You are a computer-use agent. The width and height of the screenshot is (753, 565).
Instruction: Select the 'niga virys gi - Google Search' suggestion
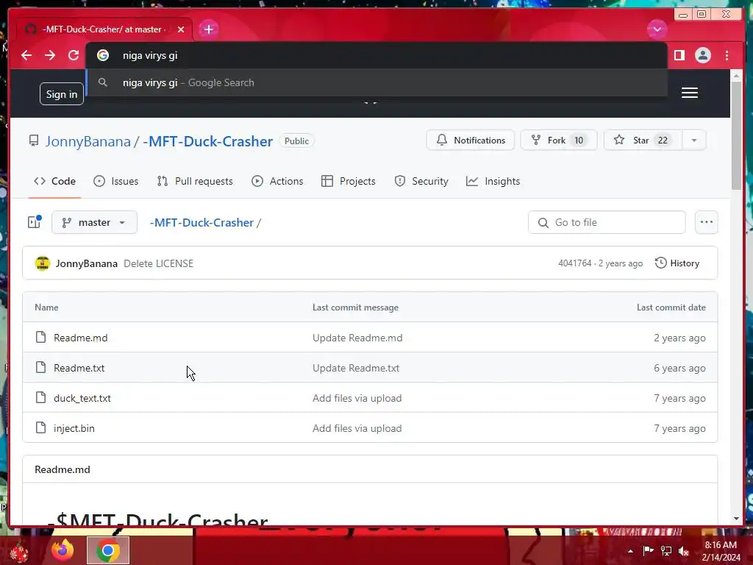click(x=376, y=82)
